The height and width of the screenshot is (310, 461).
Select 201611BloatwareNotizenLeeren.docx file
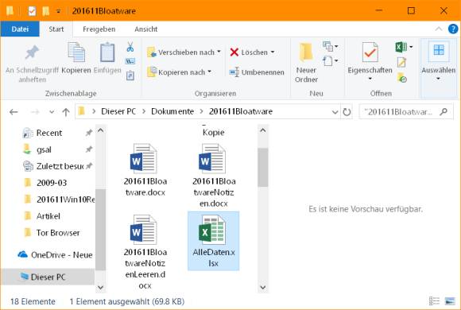coord(145,252)
